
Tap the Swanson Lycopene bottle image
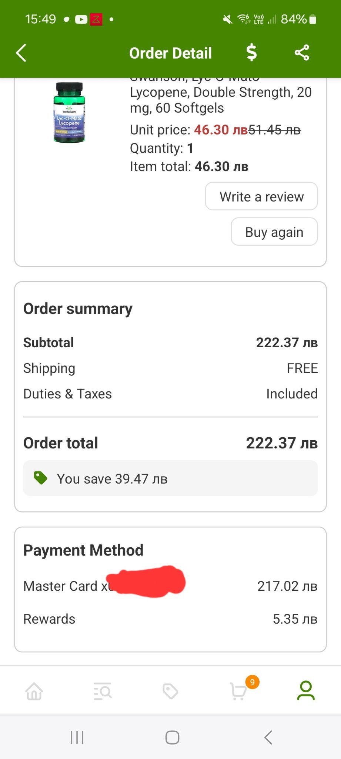click(x=69, y=113)
